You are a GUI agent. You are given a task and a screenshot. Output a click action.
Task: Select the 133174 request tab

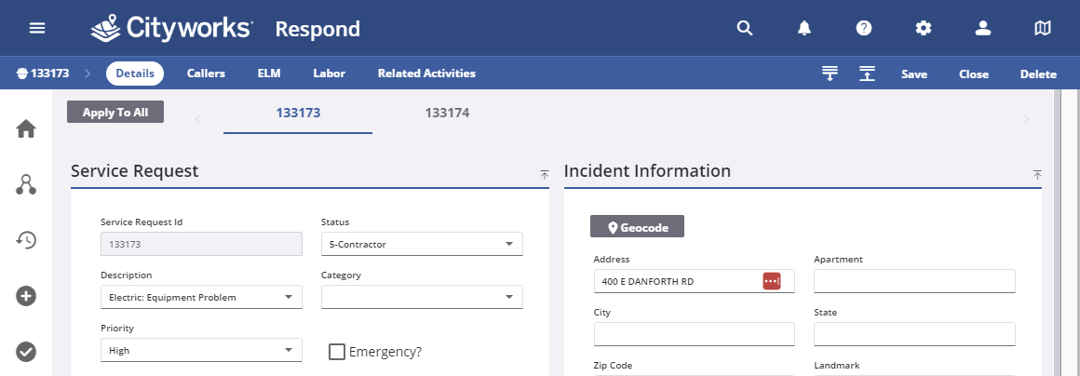click(447, 113)
